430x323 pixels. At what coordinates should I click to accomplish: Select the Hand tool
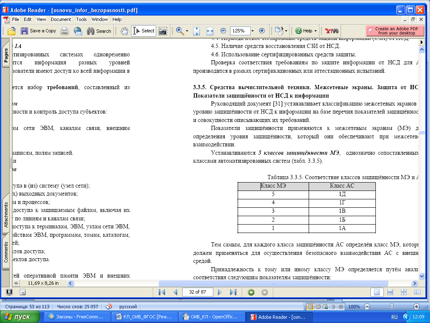pos(124,31)
